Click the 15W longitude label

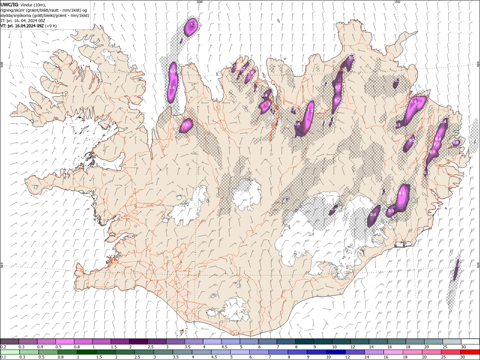click(397, 2)
